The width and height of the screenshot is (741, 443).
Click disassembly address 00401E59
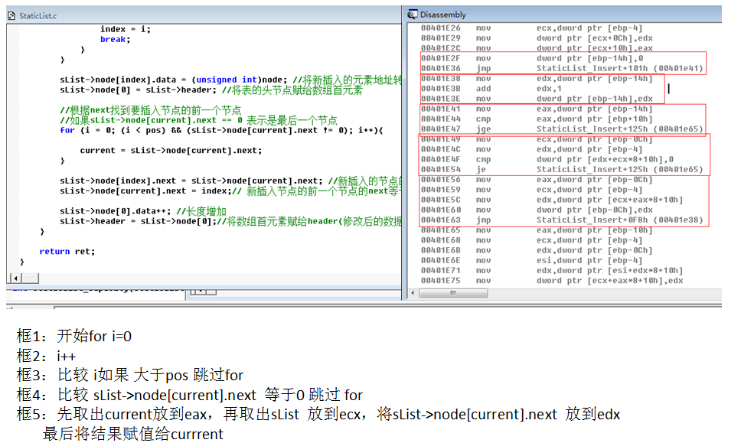pos(440,190)
